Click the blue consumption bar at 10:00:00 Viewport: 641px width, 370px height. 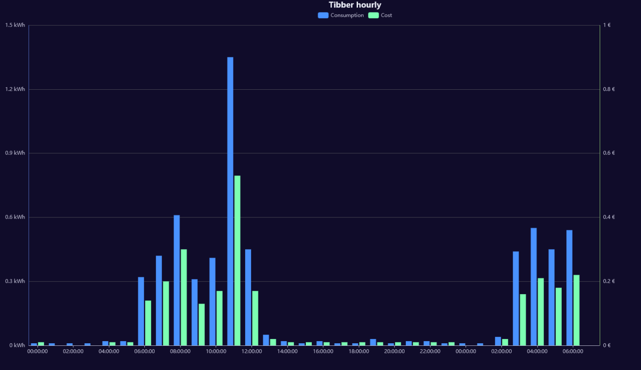pos(212,302)
